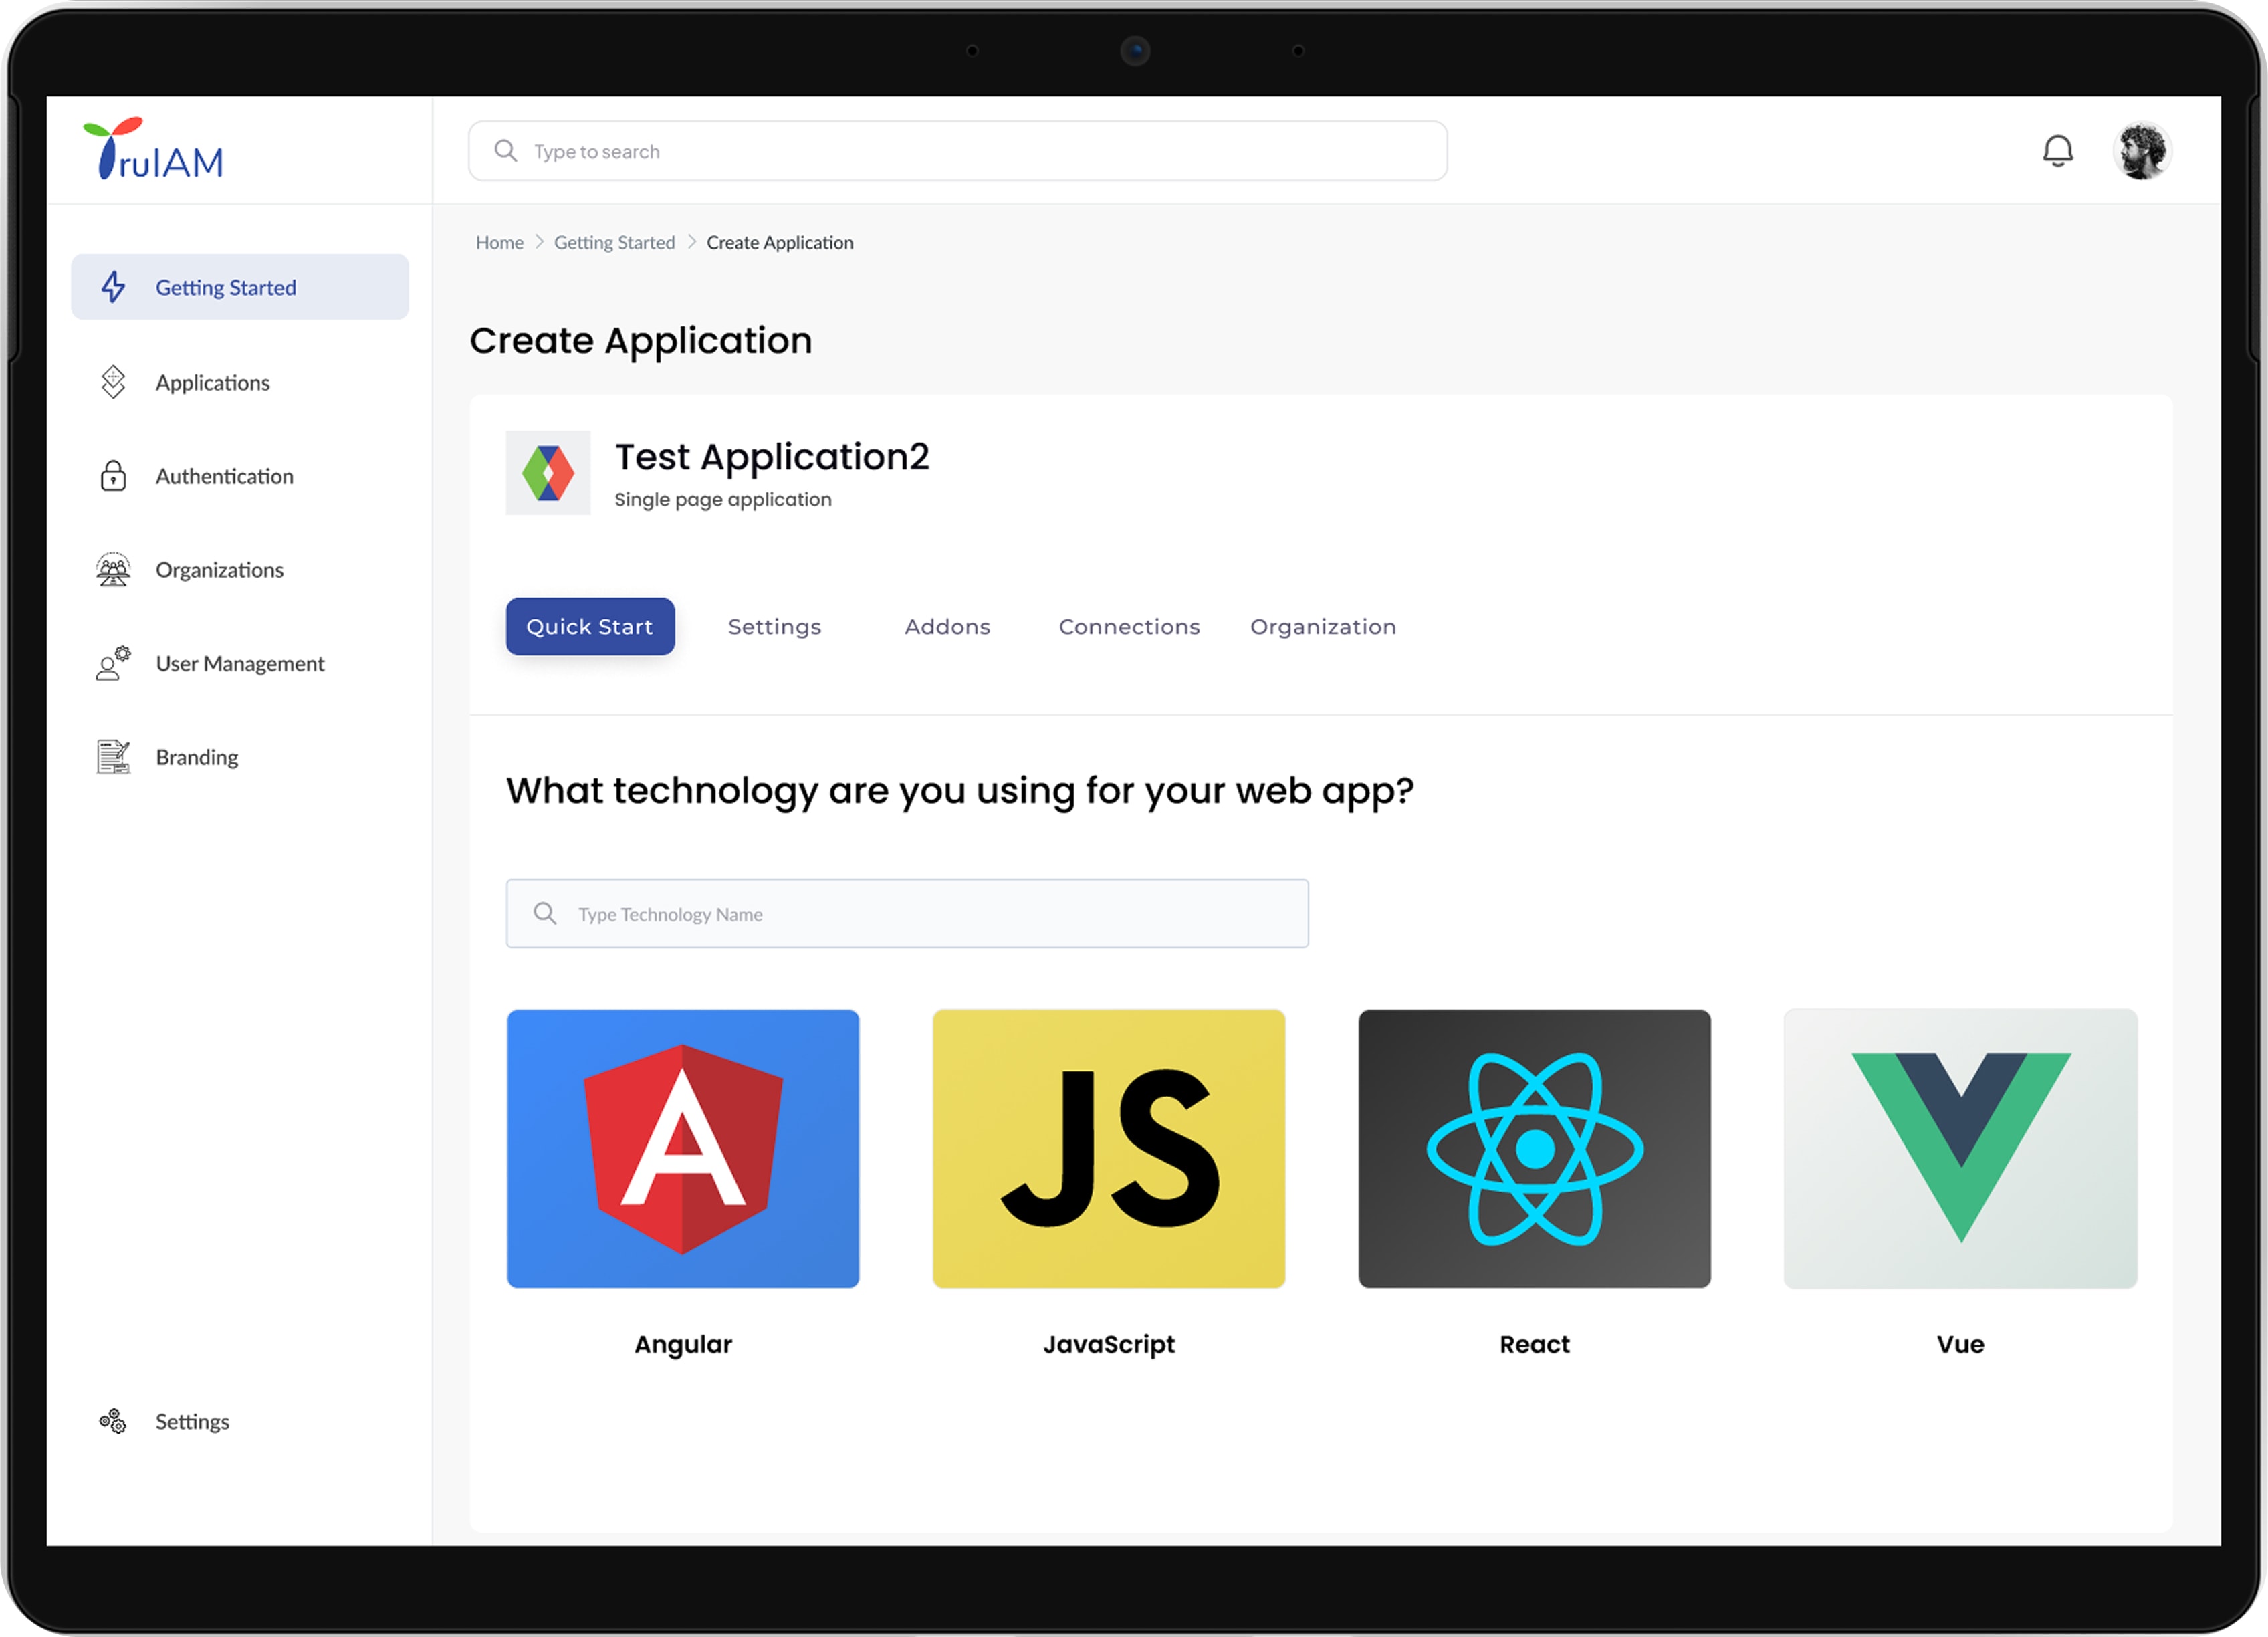This screenshot has width=2268, height=1637.
Task: Click the User Management icon
Action: coord(113,663)
